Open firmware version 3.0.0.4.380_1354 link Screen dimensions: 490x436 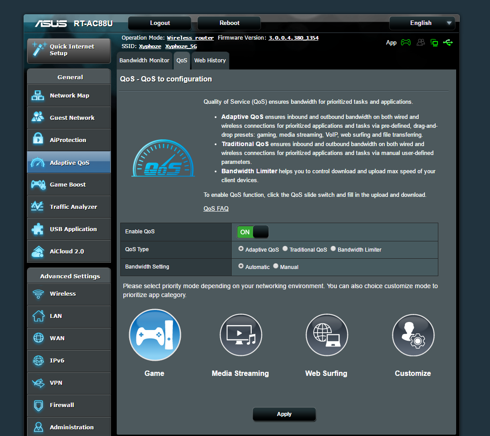pos(294,38)
